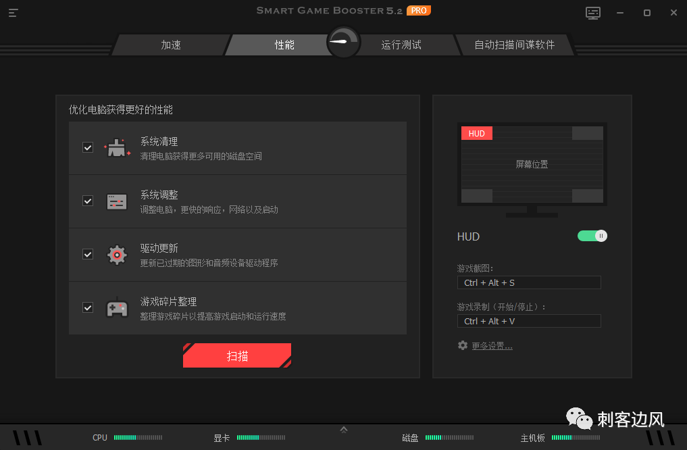Viewport: 687px width, 450px height.
Task: Click the 更新已过期的图形和音频设备驱动程序 description
Action: [209, 263]
